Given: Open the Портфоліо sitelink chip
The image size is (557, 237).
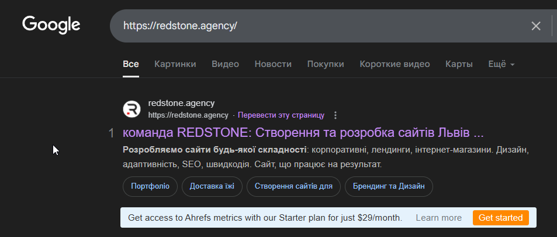Looking at the screenshot, I should coord(150,186).
